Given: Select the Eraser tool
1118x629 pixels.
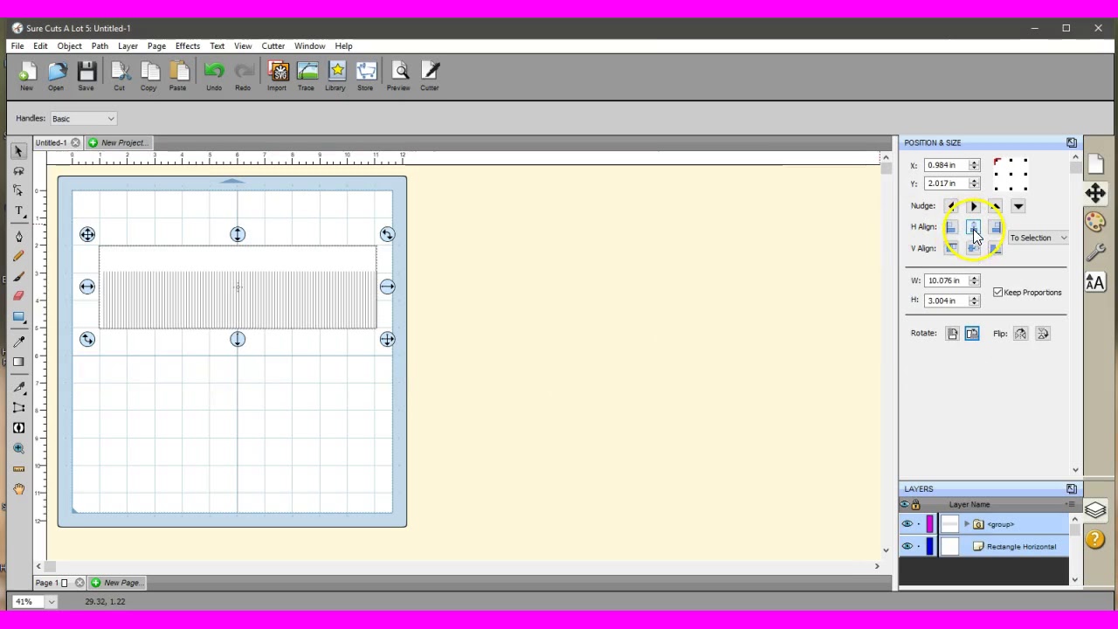Looking at the screenshot, I should tap(18, 296).
